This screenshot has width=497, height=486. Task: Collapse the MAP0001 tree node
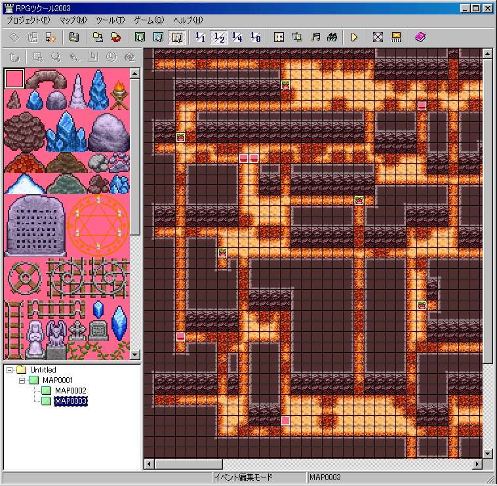pos(22,380)
